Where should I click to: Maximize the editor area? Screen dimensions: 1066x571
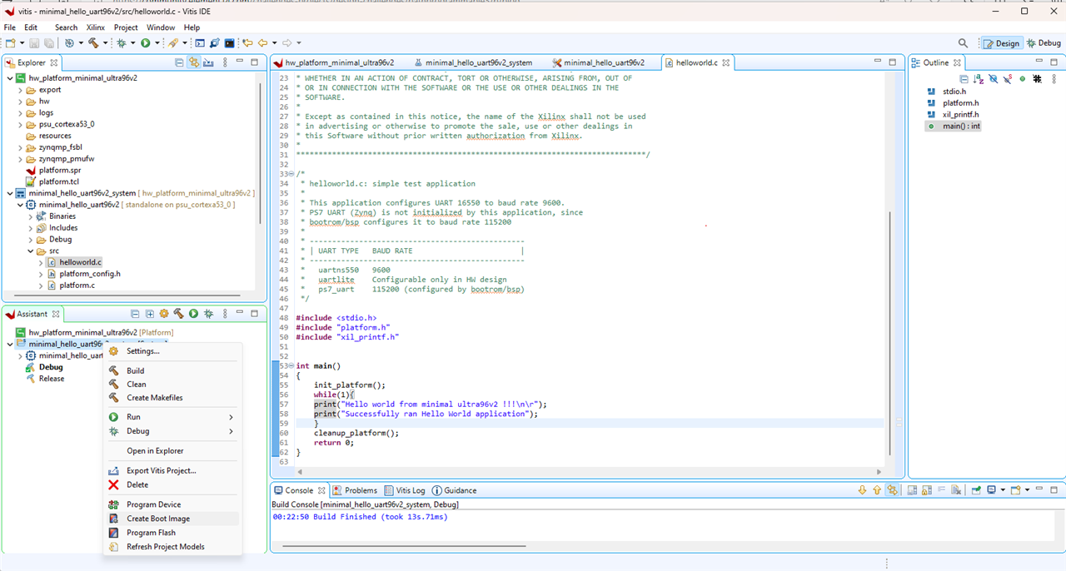point(893,62)
